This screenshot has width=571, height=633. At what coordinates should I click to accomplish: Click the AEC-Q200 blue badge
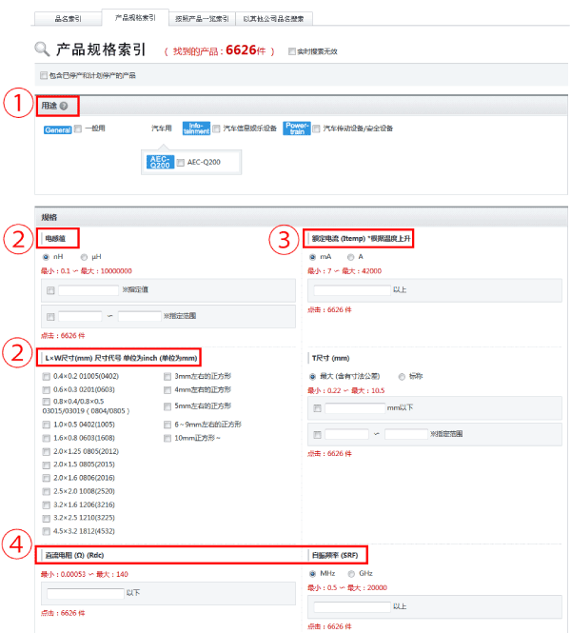159,163
